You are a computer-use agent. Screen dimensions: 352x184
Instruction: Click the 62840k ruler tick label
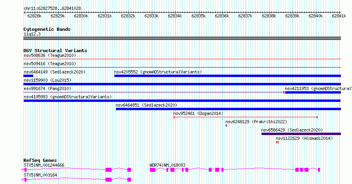pos(316,16)
